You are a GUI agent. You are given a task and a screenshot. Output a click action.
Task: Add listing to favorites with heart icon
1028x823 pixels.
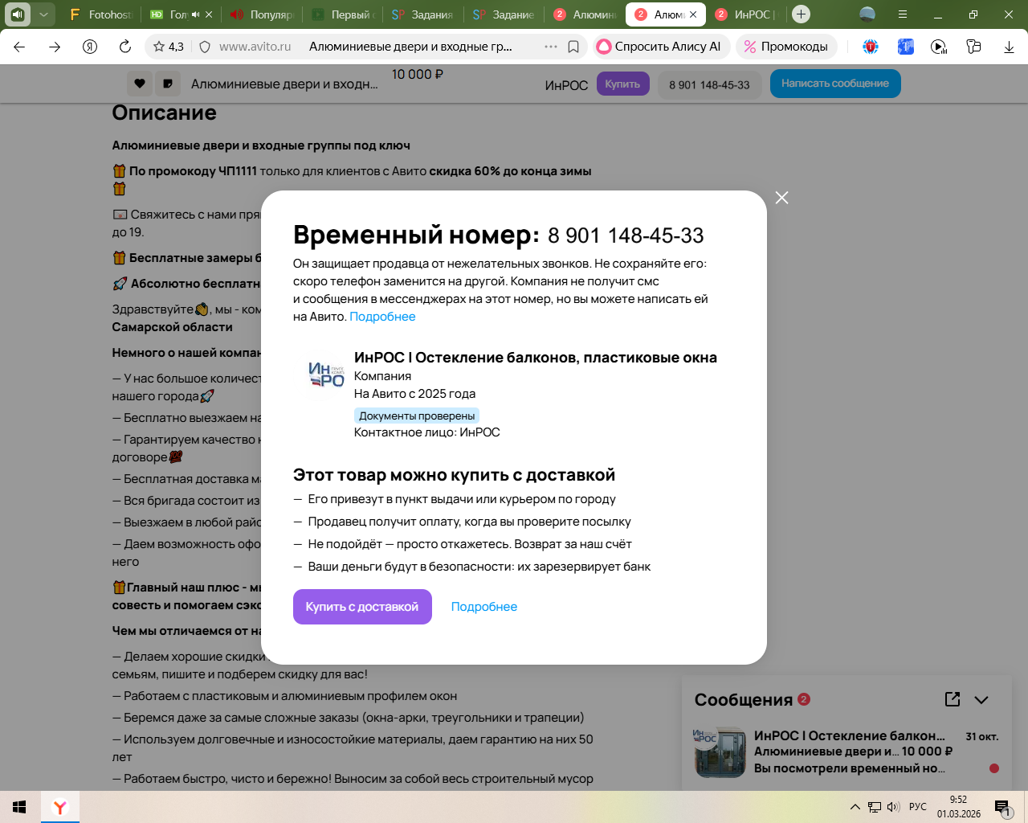click(x=140, y=84)
